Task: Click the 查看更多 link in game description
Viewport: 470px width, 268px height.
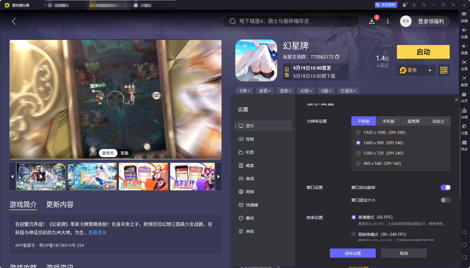Action: 97,232
